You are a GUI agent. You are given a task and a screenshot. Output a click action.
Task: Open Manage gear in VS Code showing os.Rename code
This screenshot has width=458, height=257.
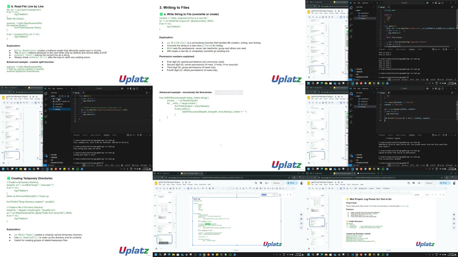351,161
